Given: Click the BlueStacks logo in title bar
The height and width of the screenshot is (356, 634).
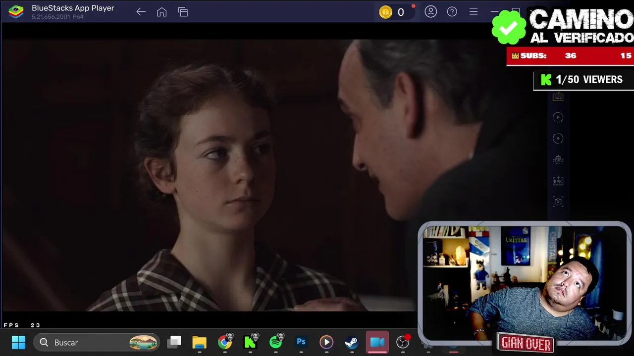Looking at the screenshot, I should [16, 12].
